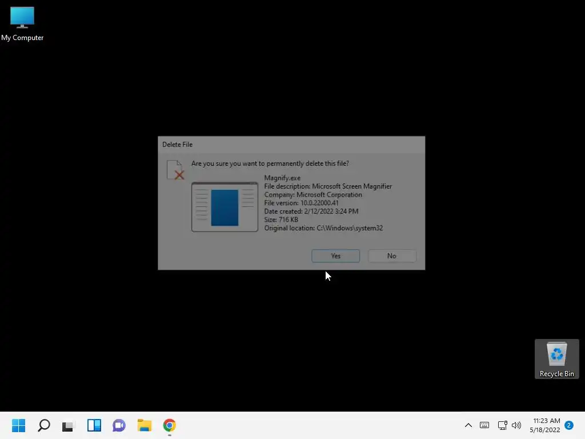The image size is (585, 439).
Task: Click the 'Company: Microsoft Corporation' text
Action: click(313, 195)
